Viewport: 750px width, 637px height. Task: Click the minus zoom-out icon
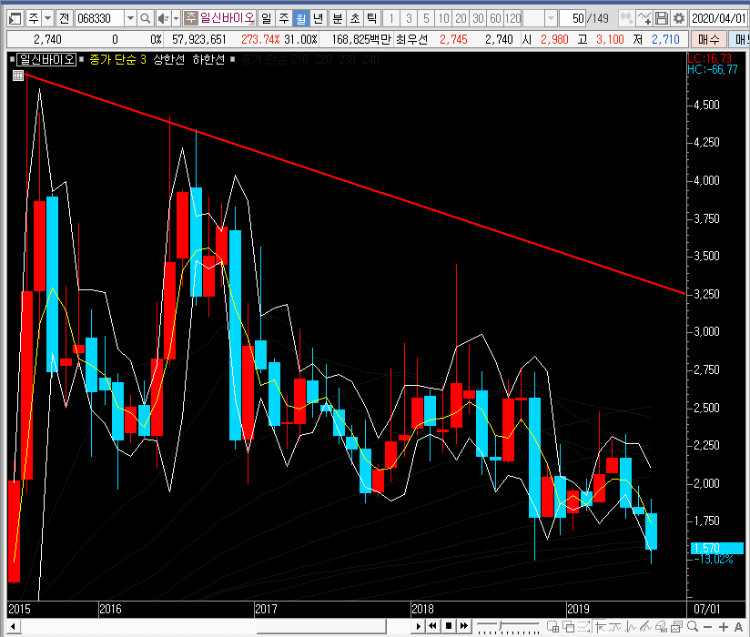(x=708, y=626)
